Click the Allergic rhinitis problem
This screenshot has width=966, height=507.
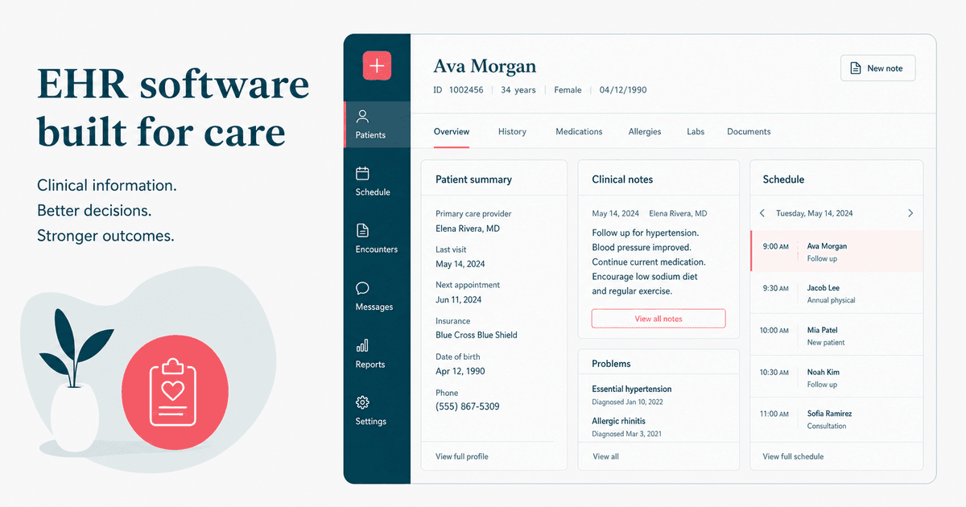click(x=618, y=421)
